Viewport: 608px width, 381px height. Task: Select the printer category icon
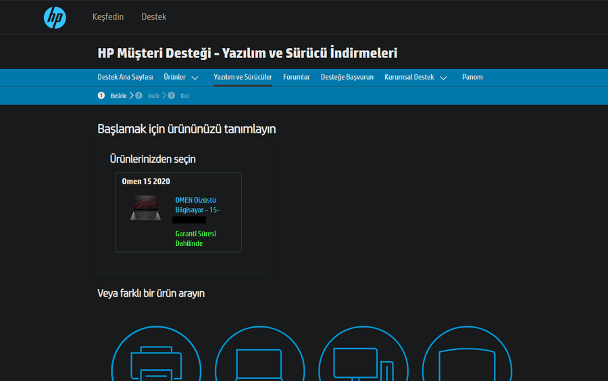pos(156,353)
